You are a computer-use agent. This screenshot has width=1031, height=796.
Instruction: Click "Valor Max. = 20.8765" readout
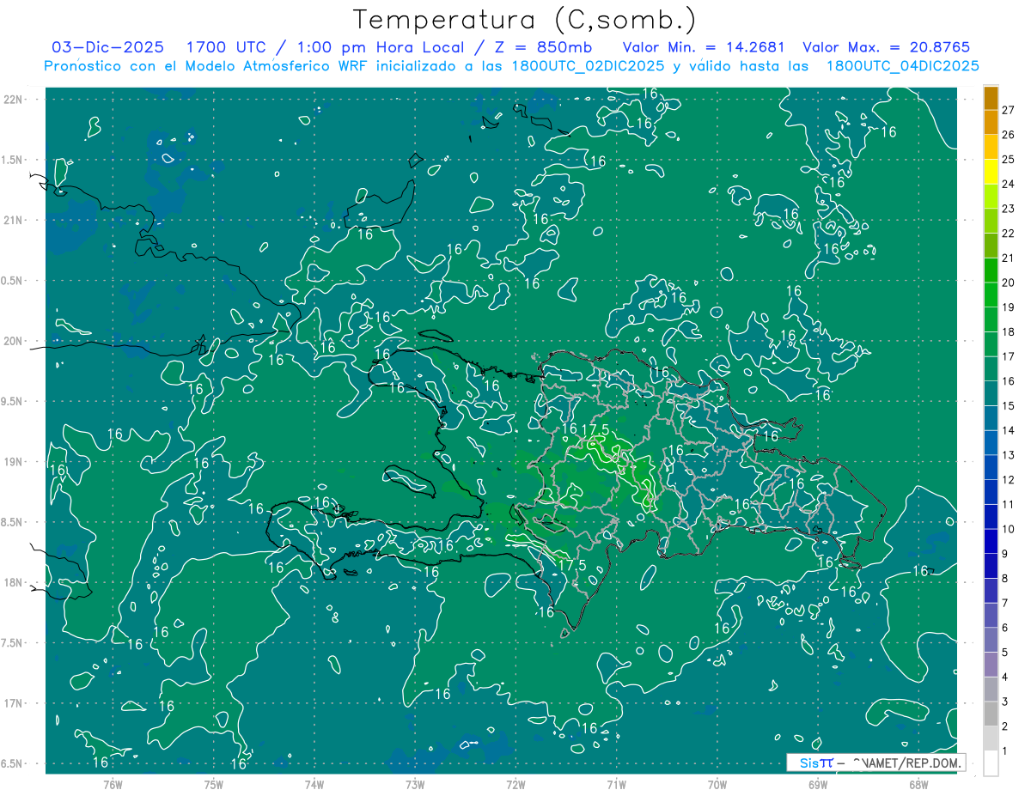(886, 48)
